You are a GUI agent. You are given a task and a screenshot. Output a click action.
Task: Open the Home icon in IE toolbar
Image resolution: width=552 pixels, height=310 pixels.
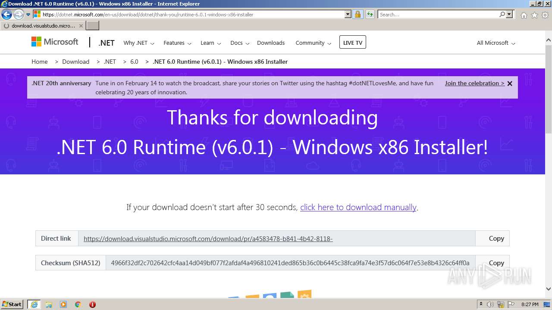click(524, 15)
